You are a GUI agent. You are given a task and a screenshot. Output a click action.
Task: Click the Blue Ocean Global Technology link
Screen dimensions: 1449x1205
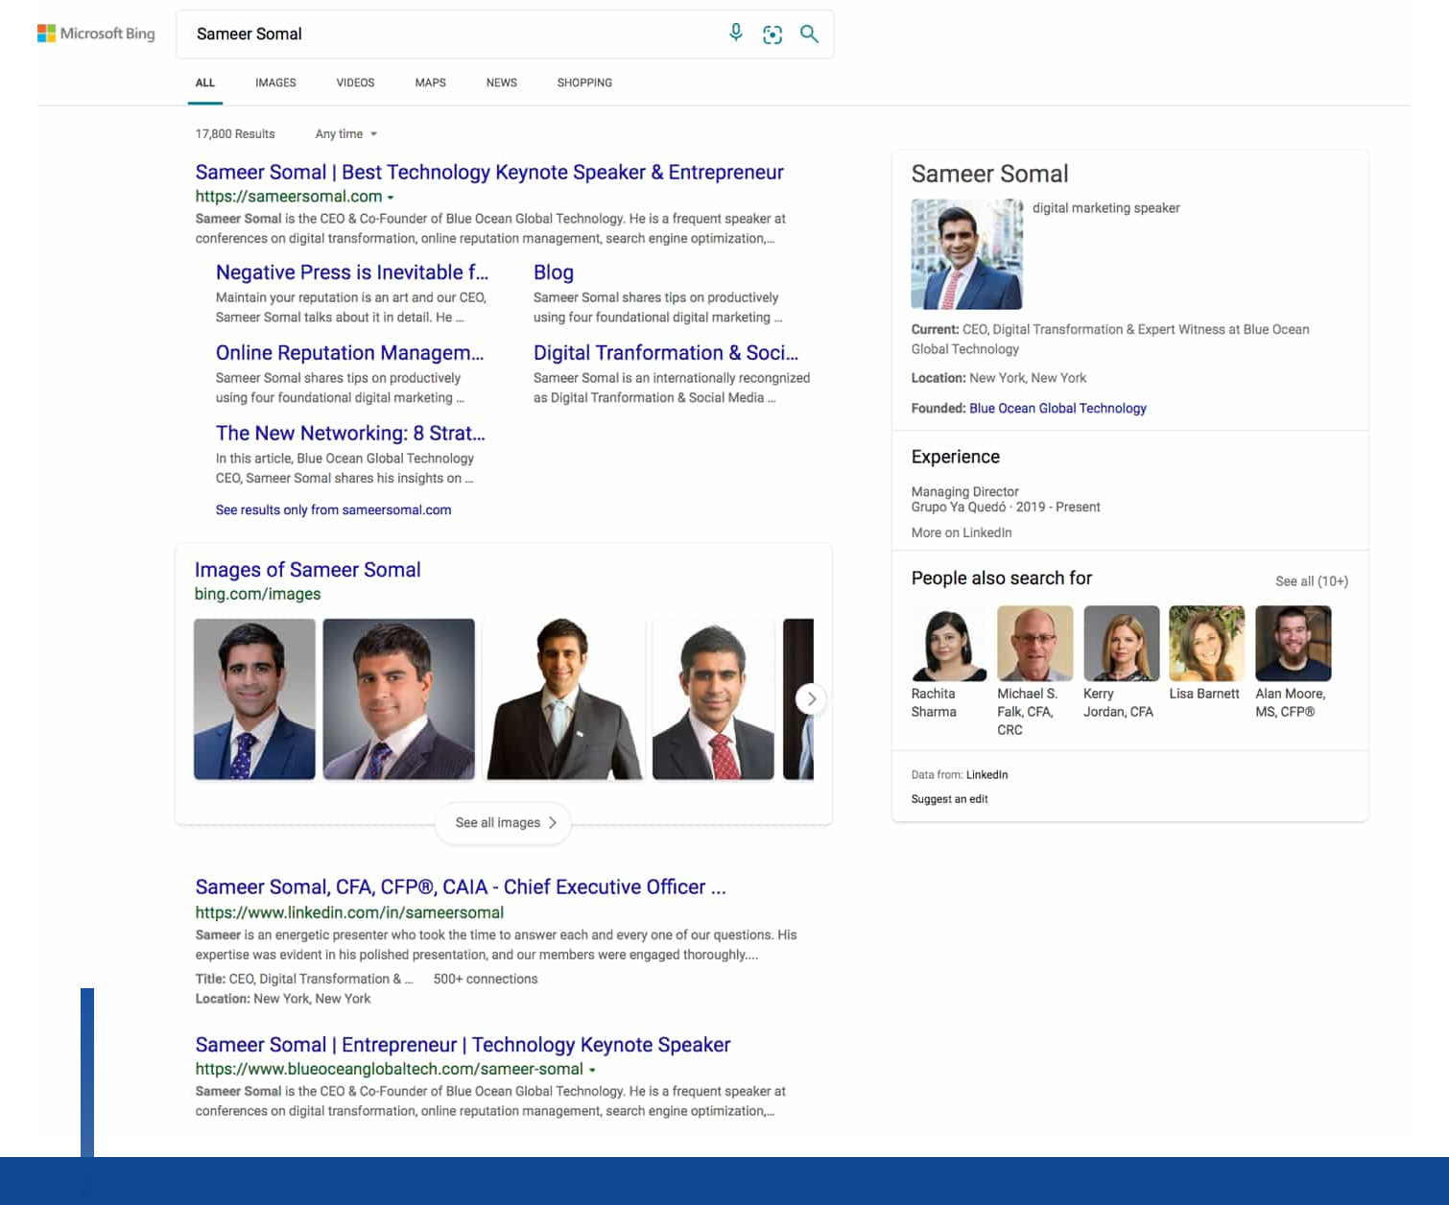point(1057,408)
